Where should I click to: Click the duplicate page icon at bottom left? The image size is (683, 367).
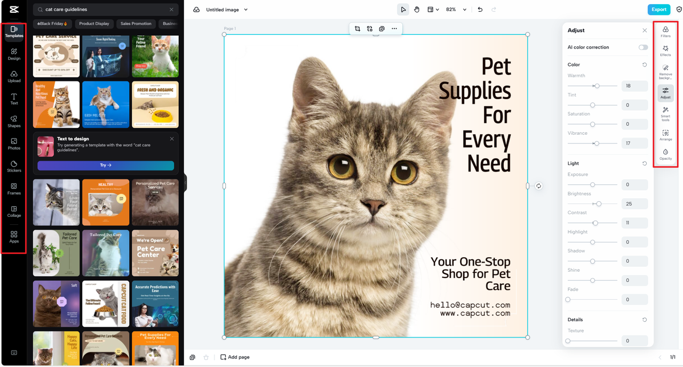click(193, 357)
